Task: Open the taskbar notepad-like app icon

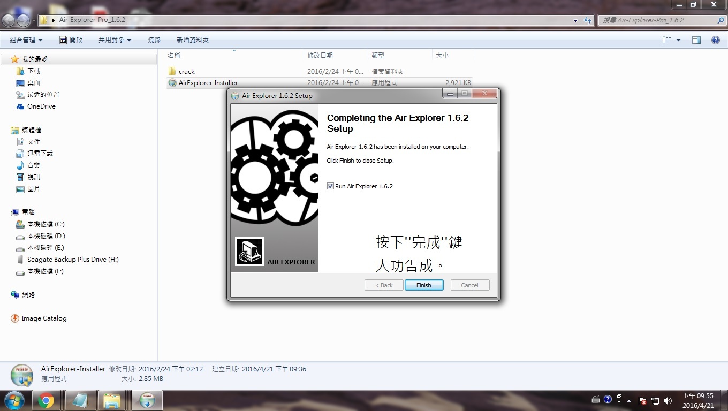Action: coord(80,400)
